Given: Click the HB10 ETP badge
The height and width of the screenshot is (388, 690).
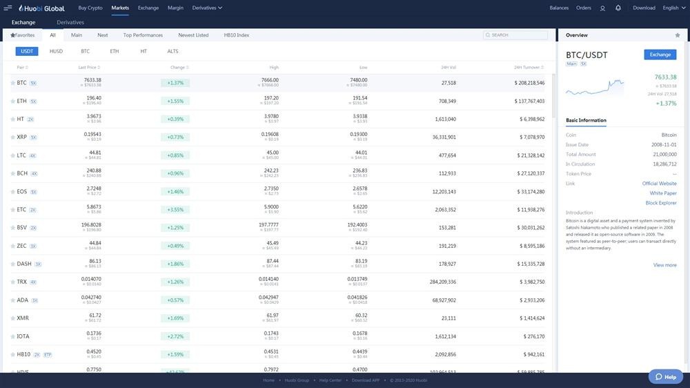Looking at the screenshot, I should click(48, 355).
